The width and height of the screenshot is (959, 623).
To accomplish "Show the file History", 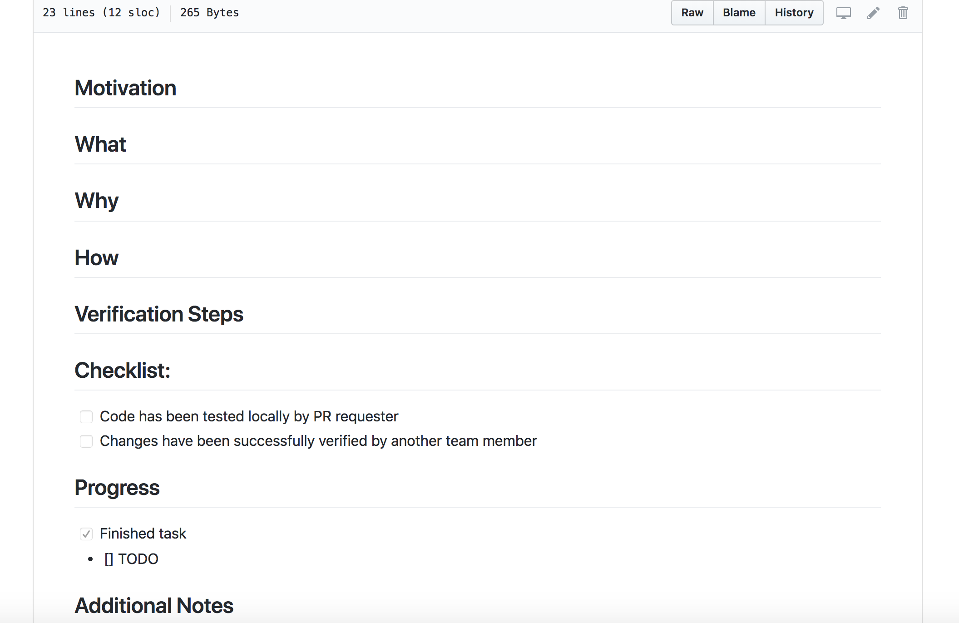I will click(x=794, y=13).
